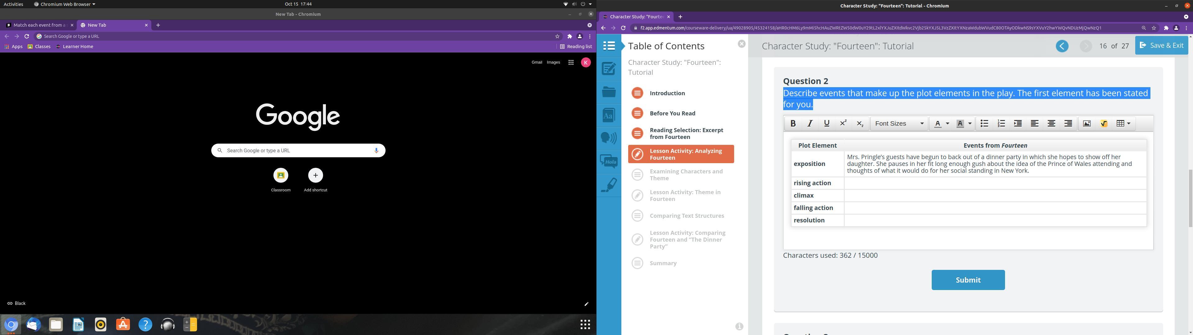Expand the text color dropdown arrow

pyautogui.click(x=948, y=123)
